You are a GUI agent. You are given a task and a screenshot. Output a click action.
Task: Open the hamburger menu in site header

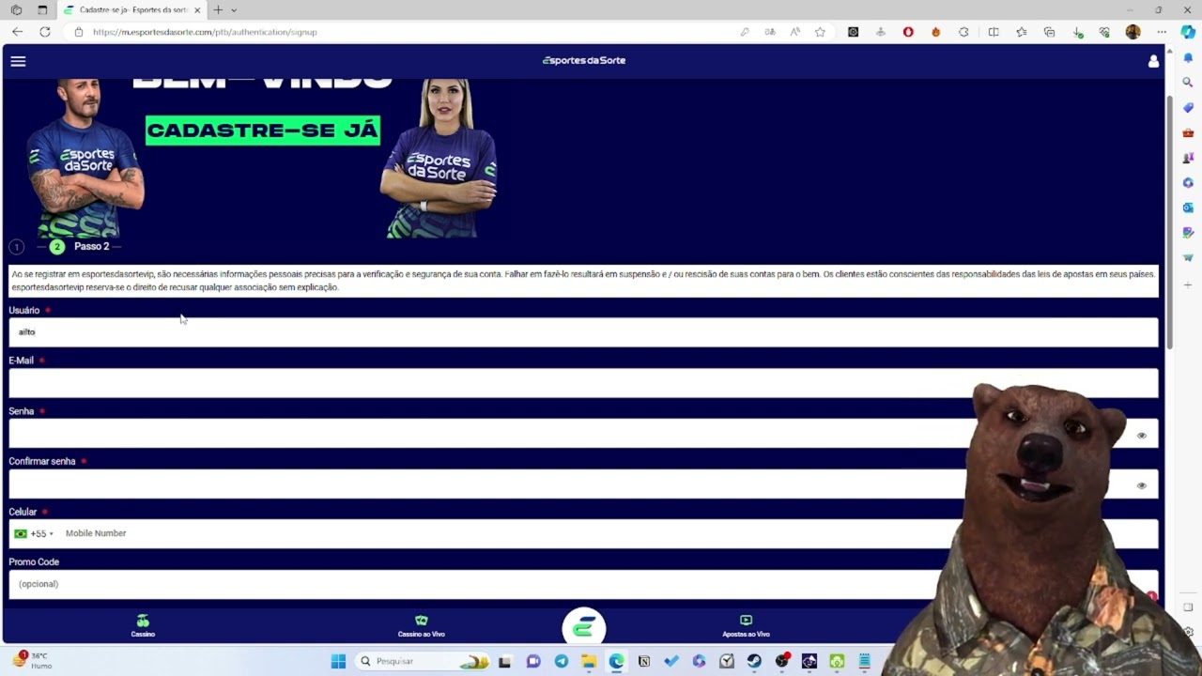pos(18,61)
